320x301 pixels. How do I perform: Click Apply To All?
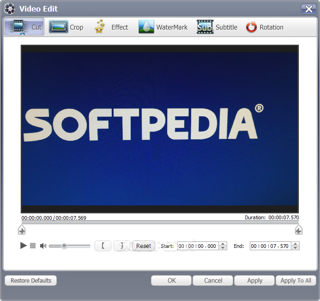pos(296,280)
